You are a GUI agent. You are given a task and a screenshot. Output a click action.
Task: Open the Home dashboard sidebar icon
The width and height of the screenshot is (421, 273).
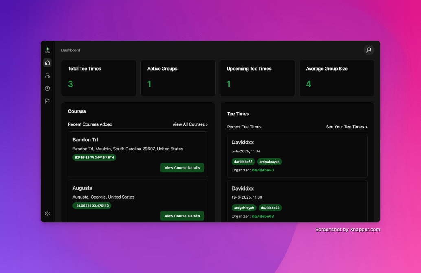click(x=47, y=63)
